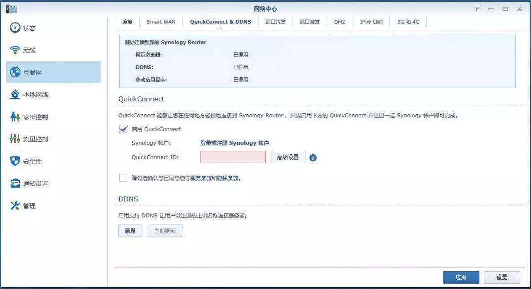
Task: Click the help question mark icon
Action: pos(477,9)
